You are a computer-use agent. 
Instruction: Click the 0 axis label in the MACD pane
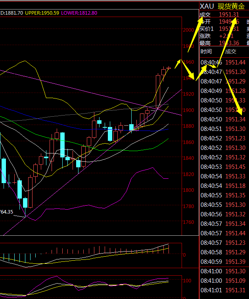click(184, 255)
